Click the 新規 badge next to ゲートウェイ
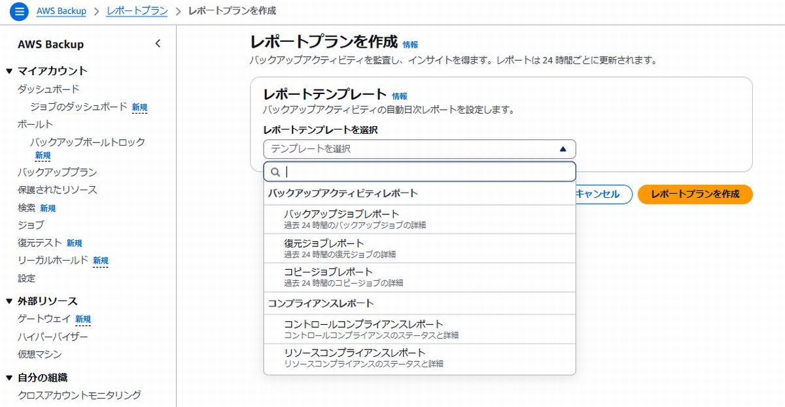The image size is (785, 407). [x=83, y=319]
